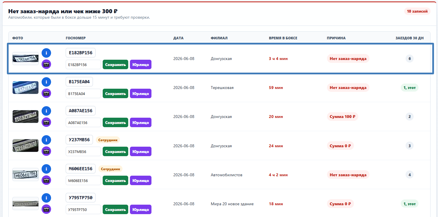Open info icon for plate B175EA04

click(x=46, y=82)
